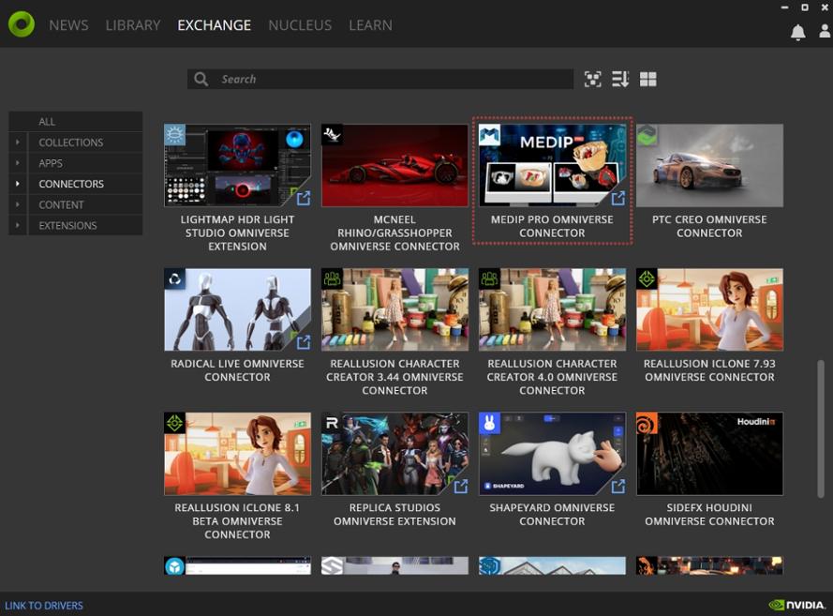The width and height of the screenshot is (833, 616).
Task: Click the MEDIP logo badge on card
Action: [x=489, y=135]
